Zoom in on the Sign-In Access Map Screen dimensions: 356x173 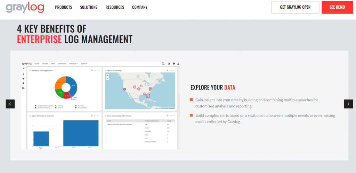pos(108,75)
